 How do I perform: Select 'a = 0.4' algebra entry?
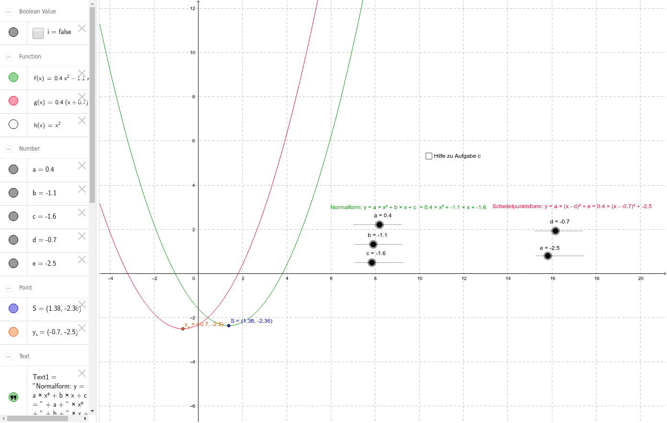[x=43, y=169]
